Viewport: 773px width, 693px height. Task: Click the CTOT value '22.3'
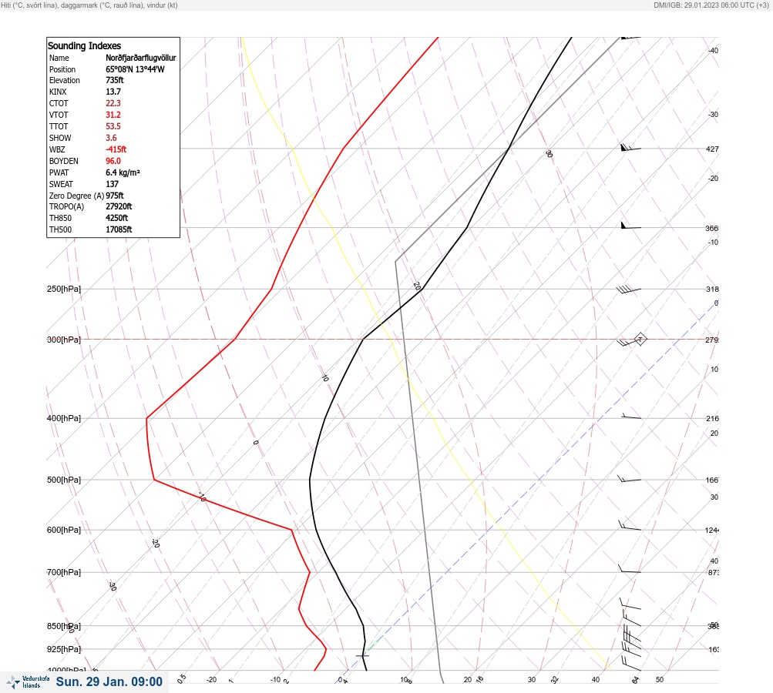pos(113,103)
